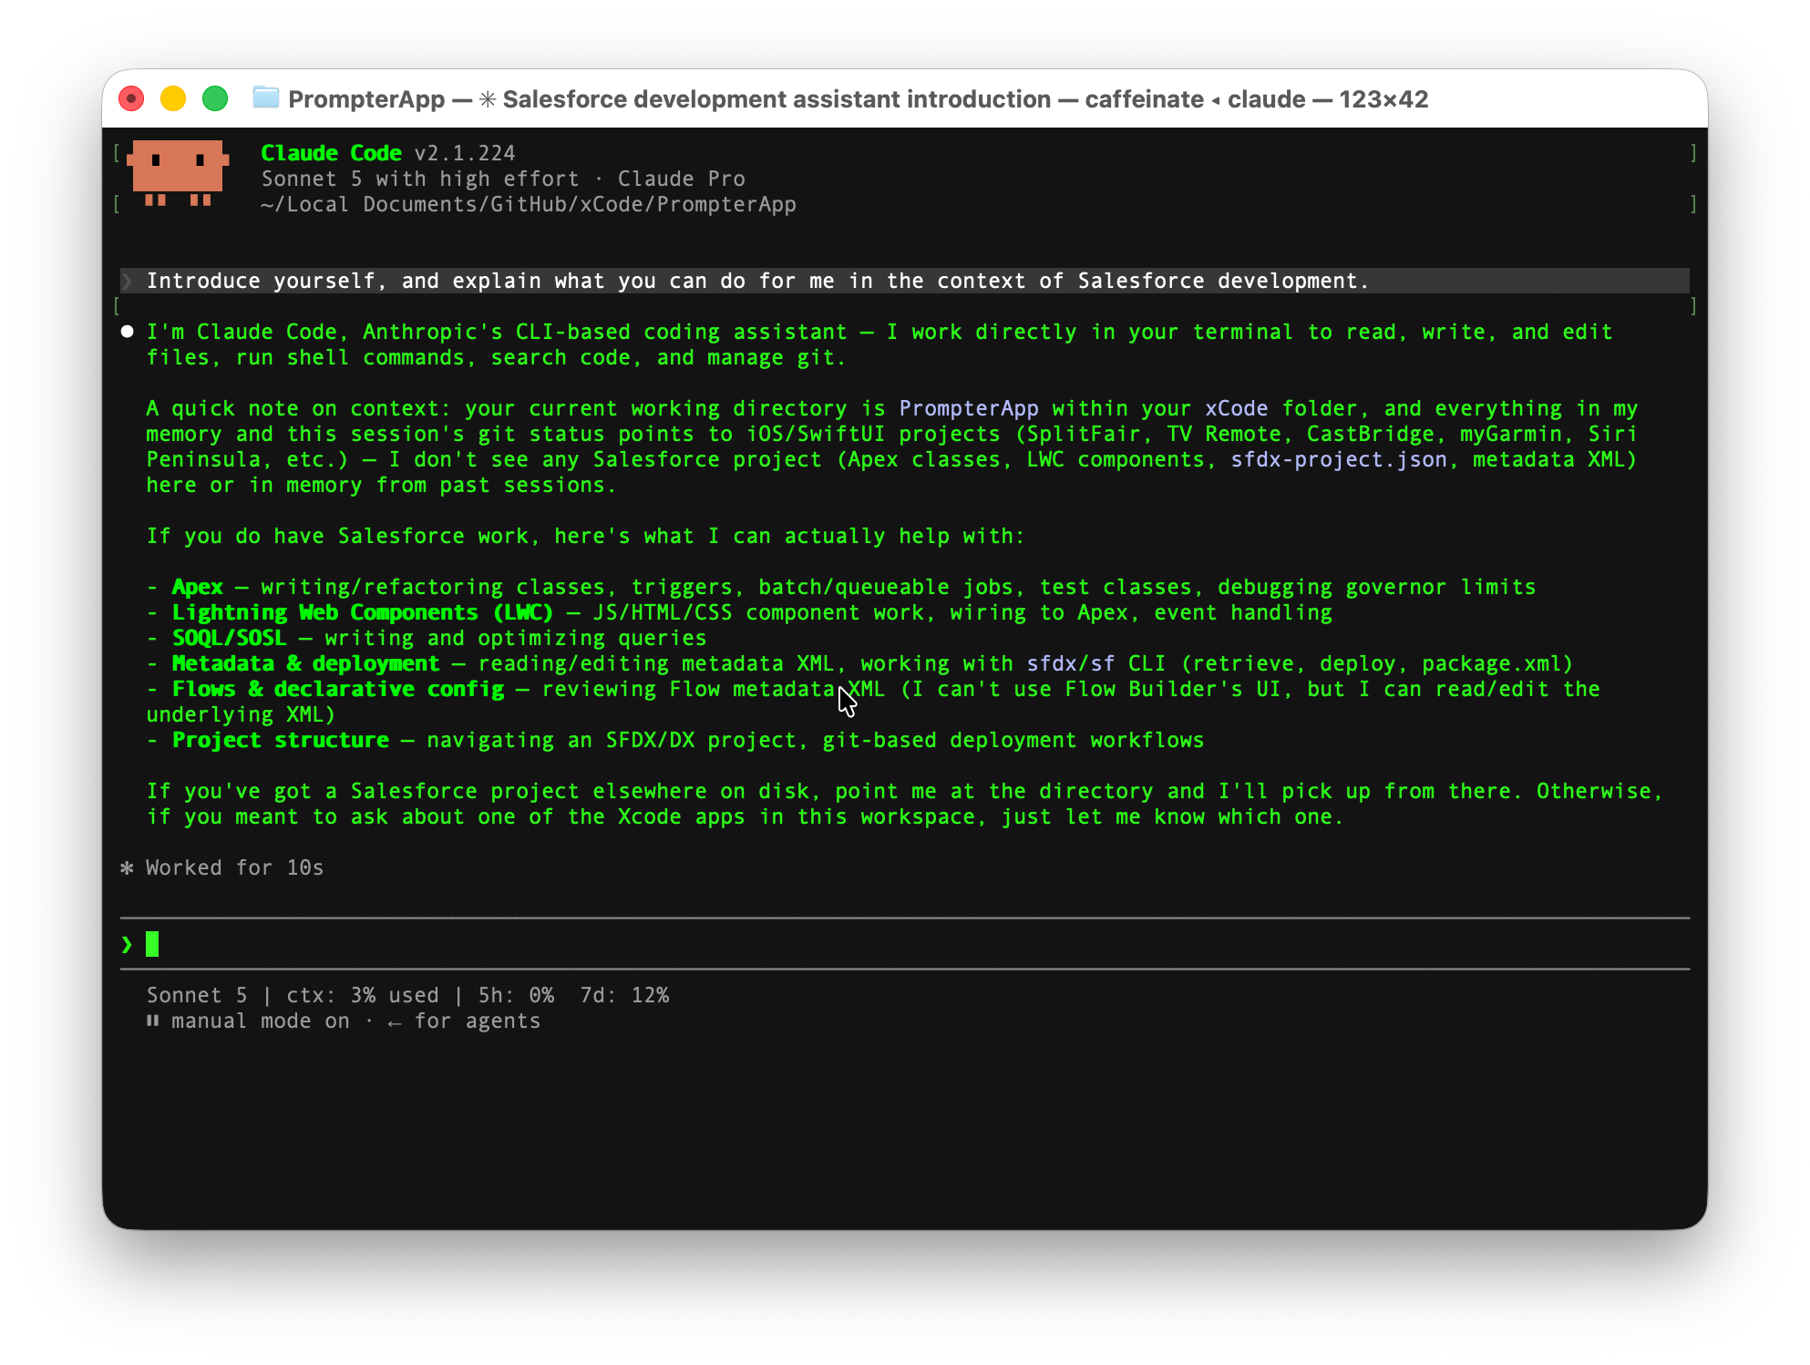Click the highlighted 'xCode' folder name
This screenshot has height=1365, width=1810.
1237,408
